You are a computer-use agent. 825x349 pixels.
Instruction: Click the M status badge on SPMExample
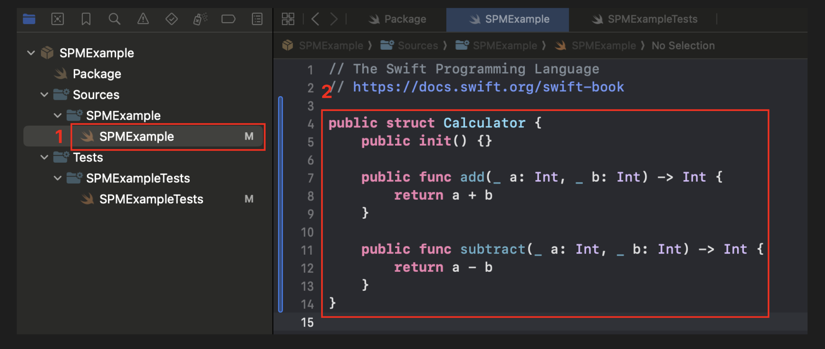[x=249, y=136]
